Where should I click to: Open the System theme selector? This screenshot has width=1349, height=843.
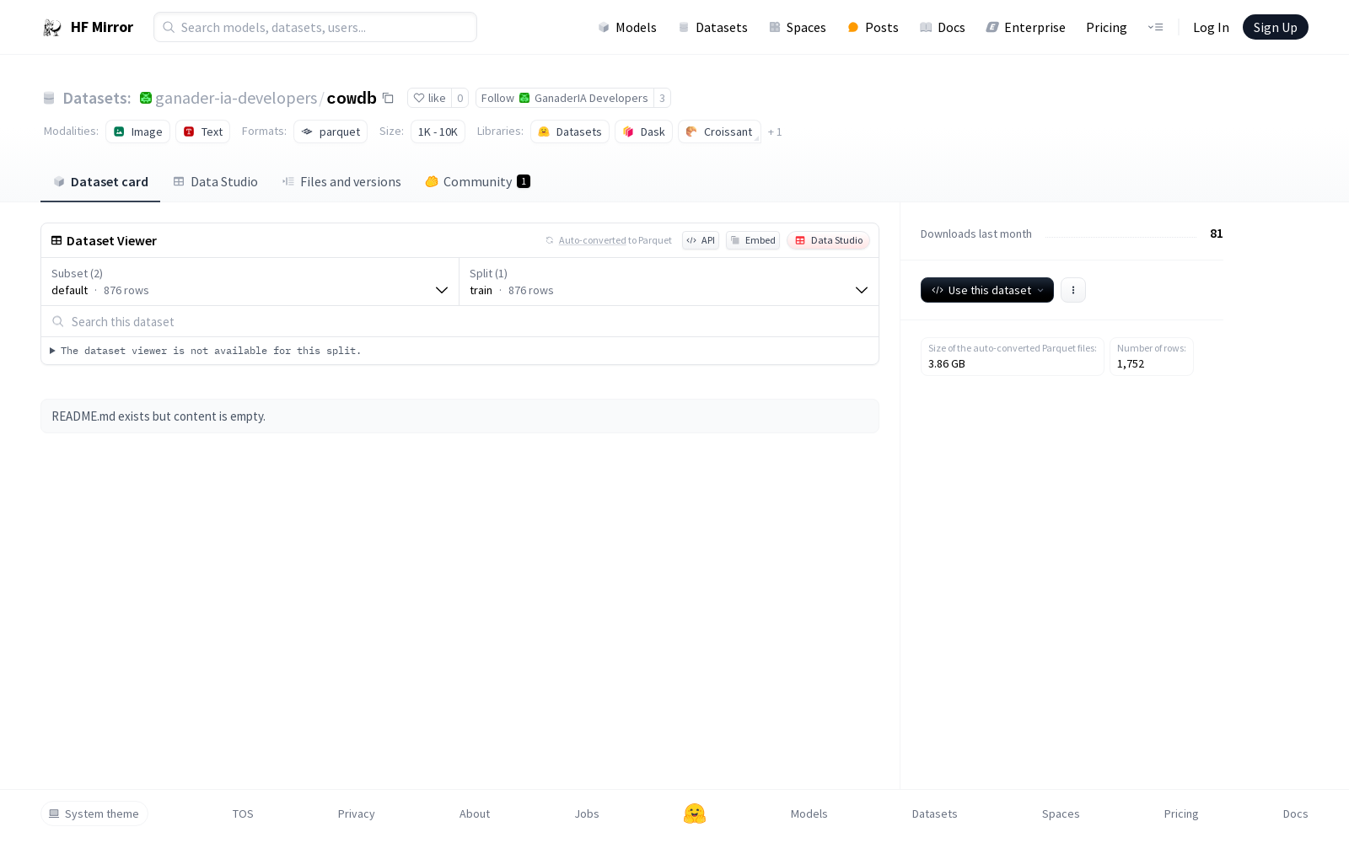pos(94,813)
